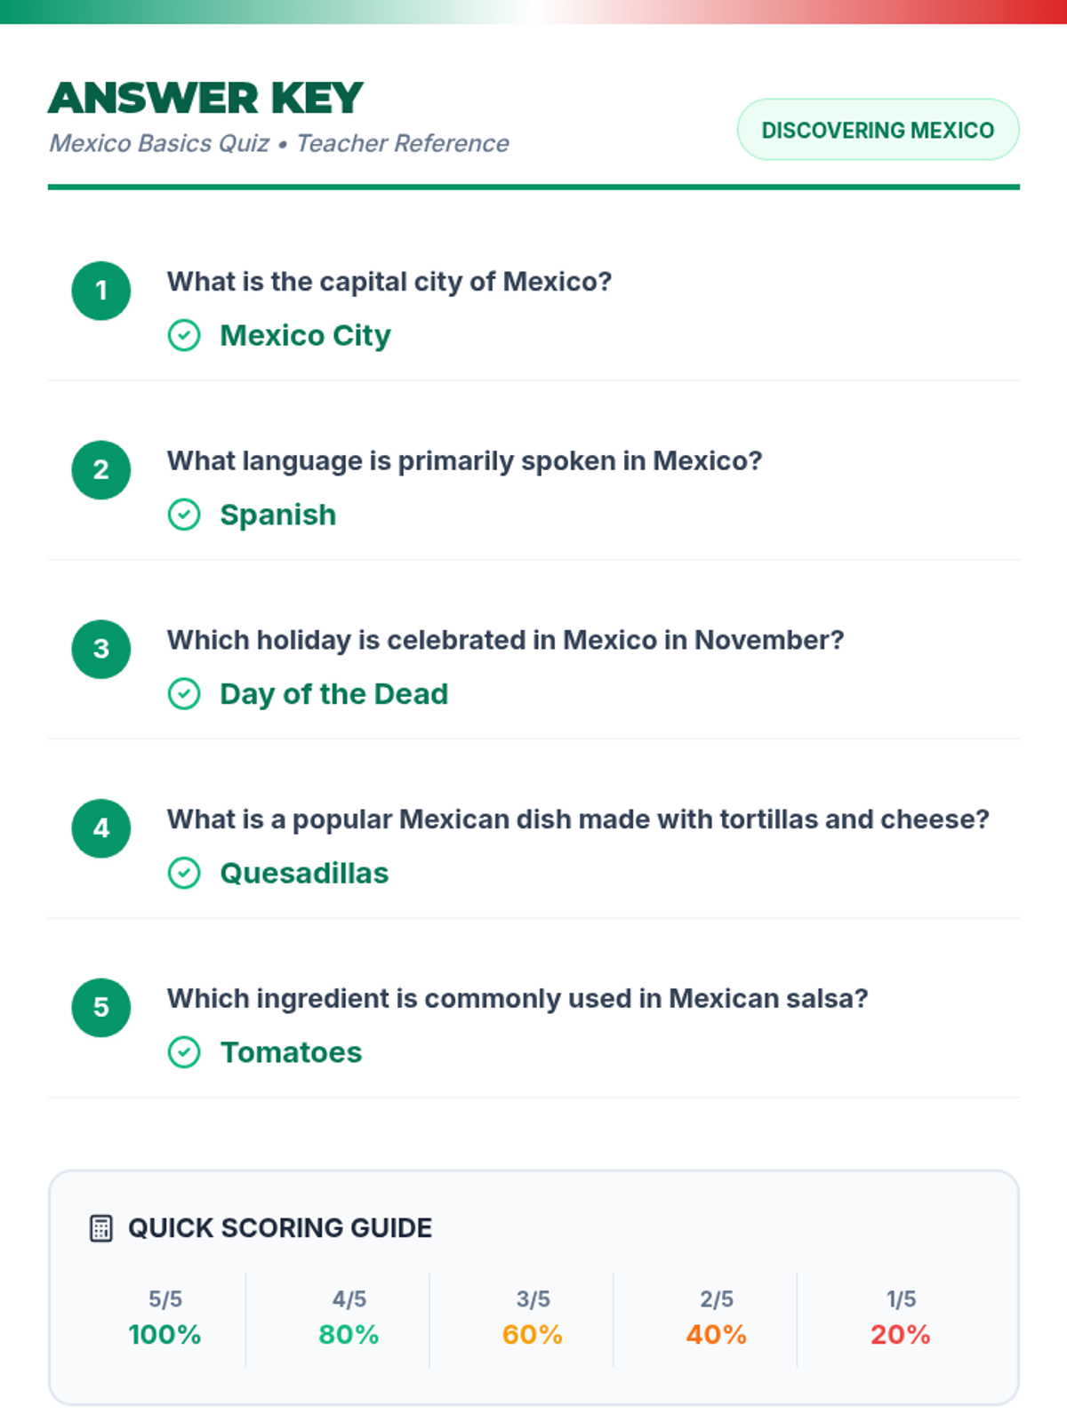Click the Teacher Reference subtitle text
Image resolution: width=1067 pixels, height=1422 pixels.
[403, 143]
